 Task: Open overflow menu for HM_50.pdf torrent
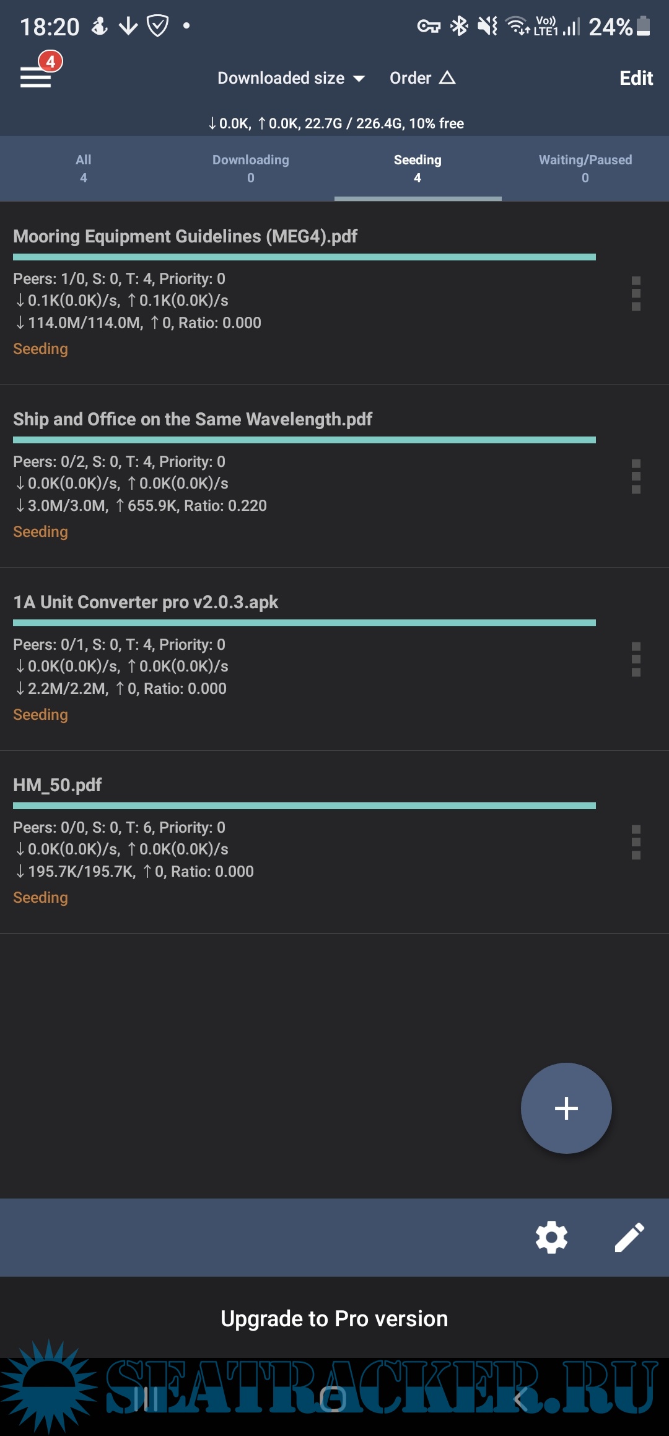[636, 843]
